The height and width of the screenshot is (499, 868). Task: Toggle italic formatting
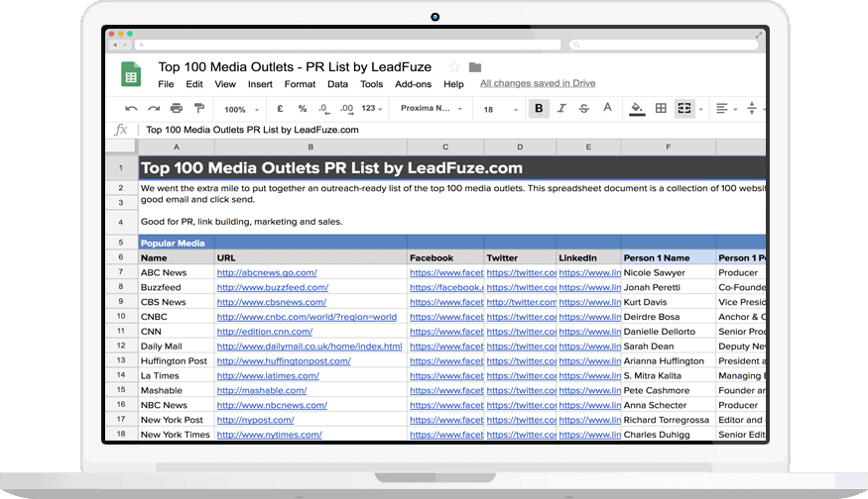tap(561, 108)
